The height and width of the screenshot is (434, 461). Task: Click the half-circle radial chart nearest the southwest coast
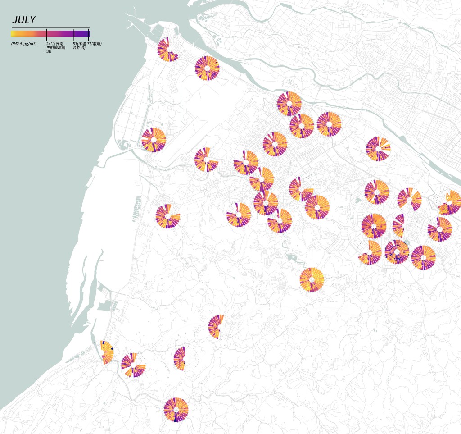[106, 352]
